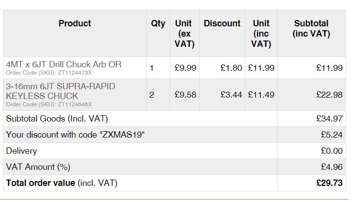The width and height of the screenshot is (364, 202).
Task: Click the Subtotal Goods (Incl. VAT) label
Action: pyautogui.click(x=57, y=119)
